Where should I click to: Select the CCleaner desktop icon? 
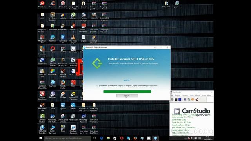click(53, 4)
